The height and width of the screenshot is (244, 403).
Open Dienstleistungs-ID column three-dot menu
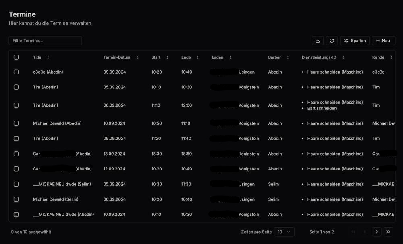click(x=343, y=57)
